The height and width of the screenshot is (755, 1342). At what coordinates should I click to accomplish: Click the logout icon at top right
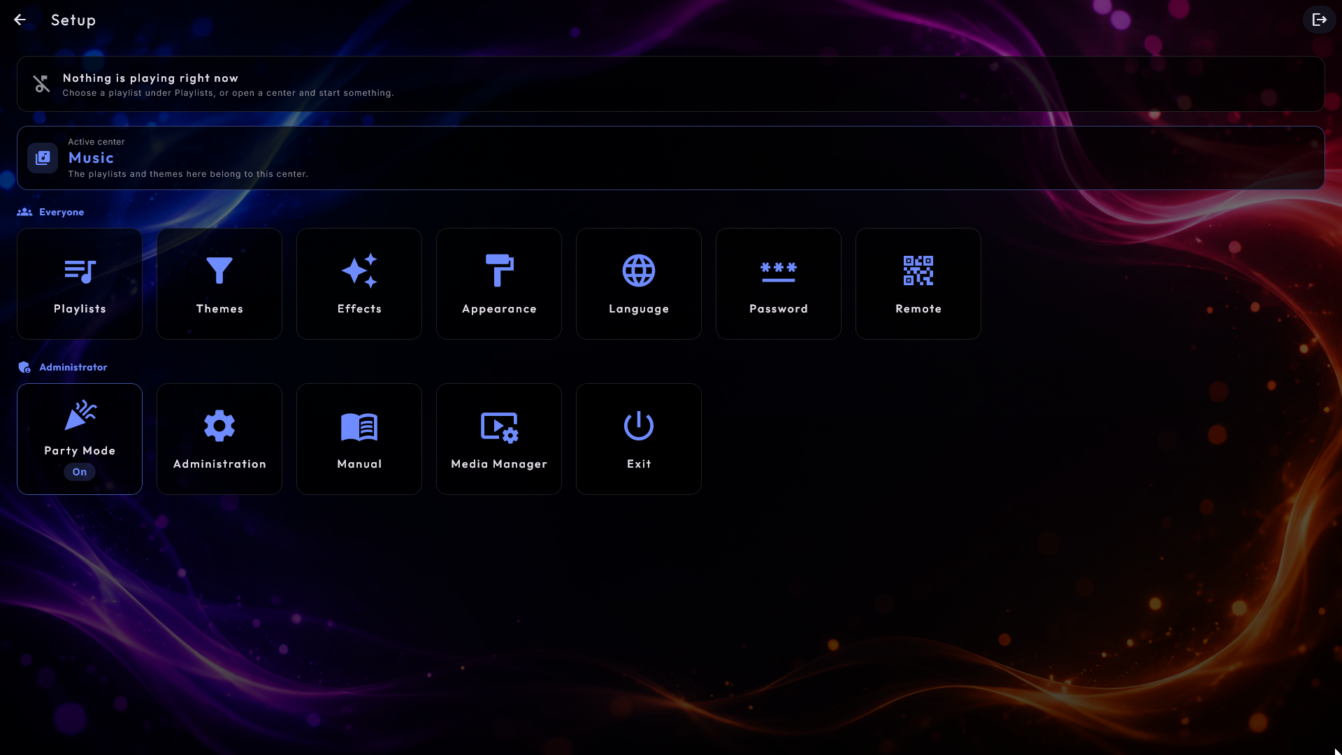(1319, 20)
